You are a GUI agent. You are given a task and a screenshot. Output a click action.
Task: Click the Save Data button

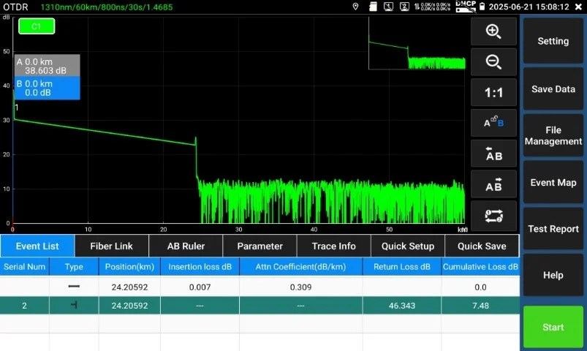(553, 89)
